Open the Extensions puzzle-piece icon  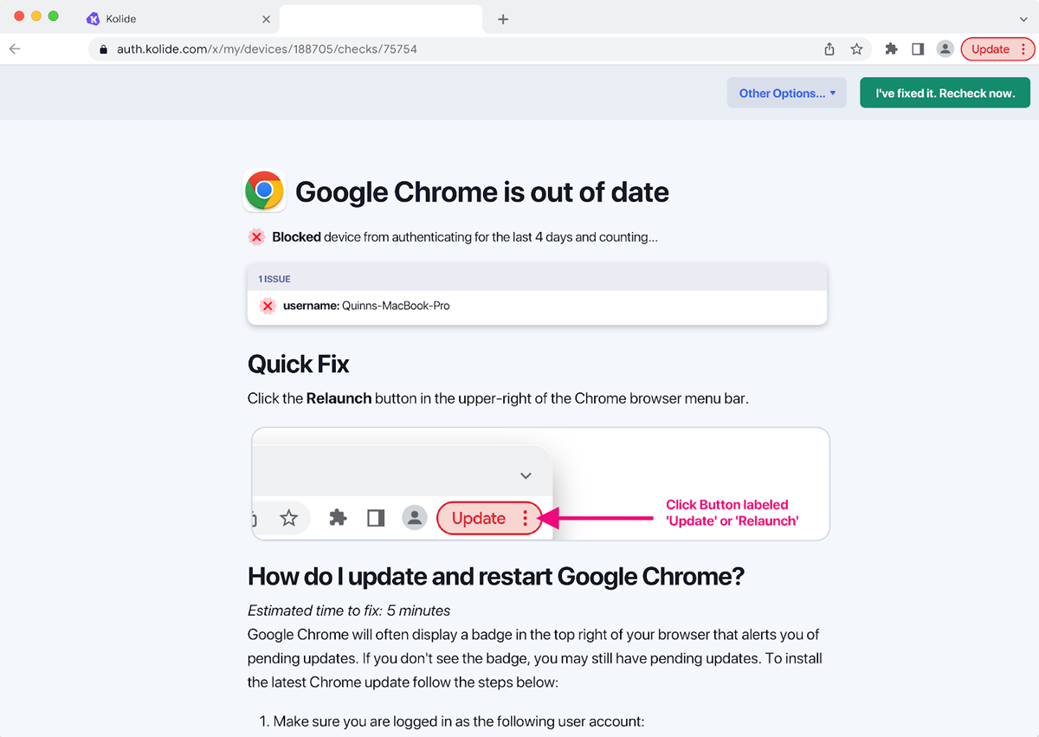pyautogui.click(x=891, y=48)
